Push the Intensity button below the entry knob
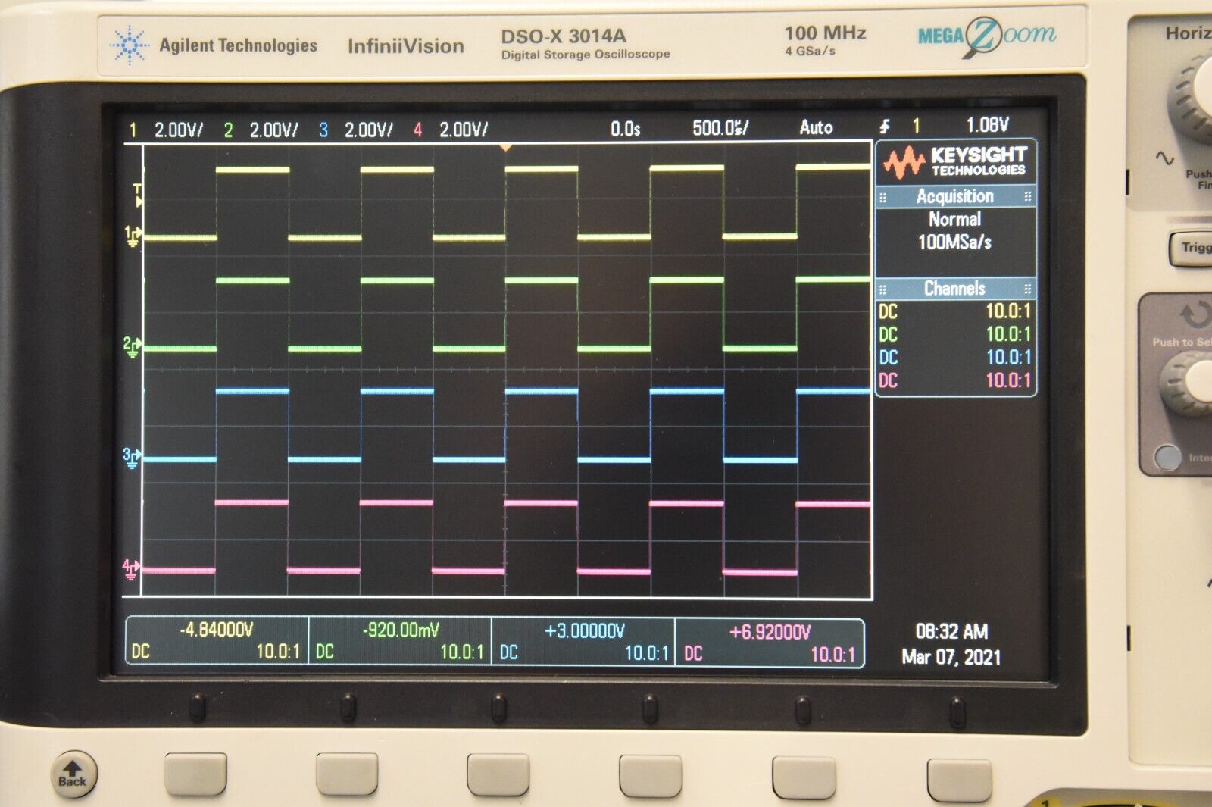 click(1167, 457)
